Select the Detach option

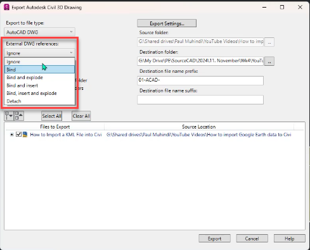39,101
